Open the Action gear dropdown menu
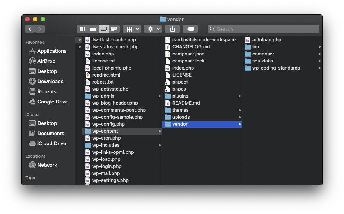This screenshot has width=344, height=214. point(153,29)
